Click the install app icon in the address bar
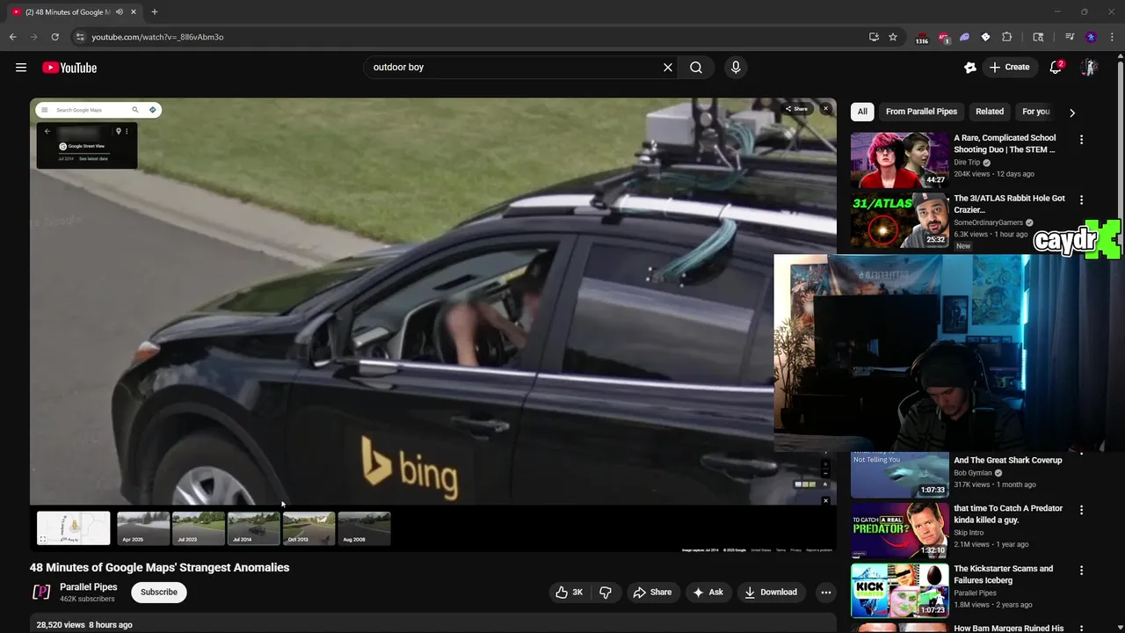This screenshot has width=1125, height=633. (874, 37)
